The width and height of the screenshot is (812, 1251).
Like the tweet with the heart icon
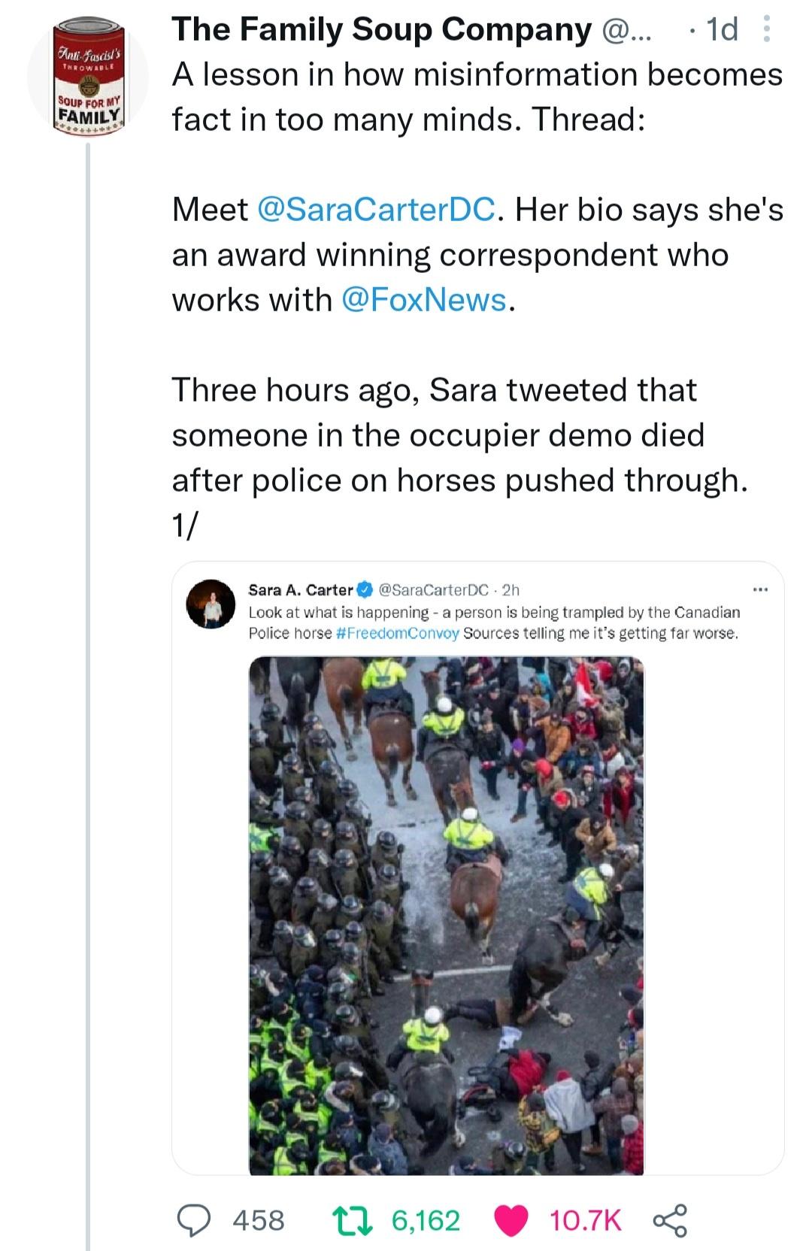[x=512, y=1219]
